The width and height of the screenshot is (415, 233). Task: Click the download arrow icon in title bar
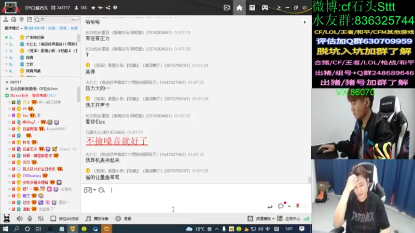279,8
